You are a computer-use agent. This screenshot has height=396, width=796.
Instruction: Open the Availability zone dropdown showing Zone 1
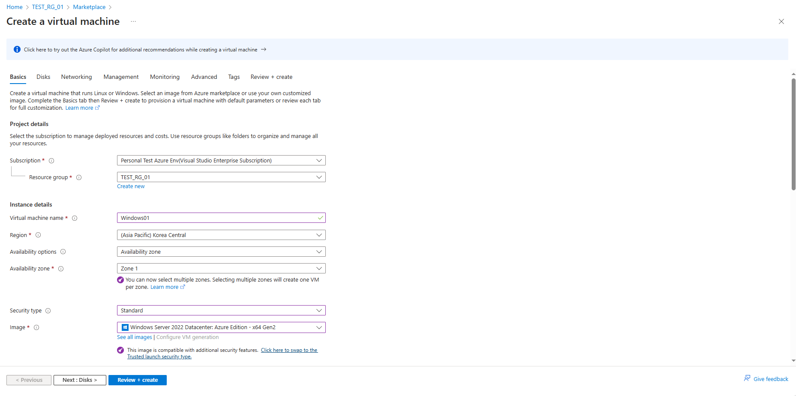221,268
